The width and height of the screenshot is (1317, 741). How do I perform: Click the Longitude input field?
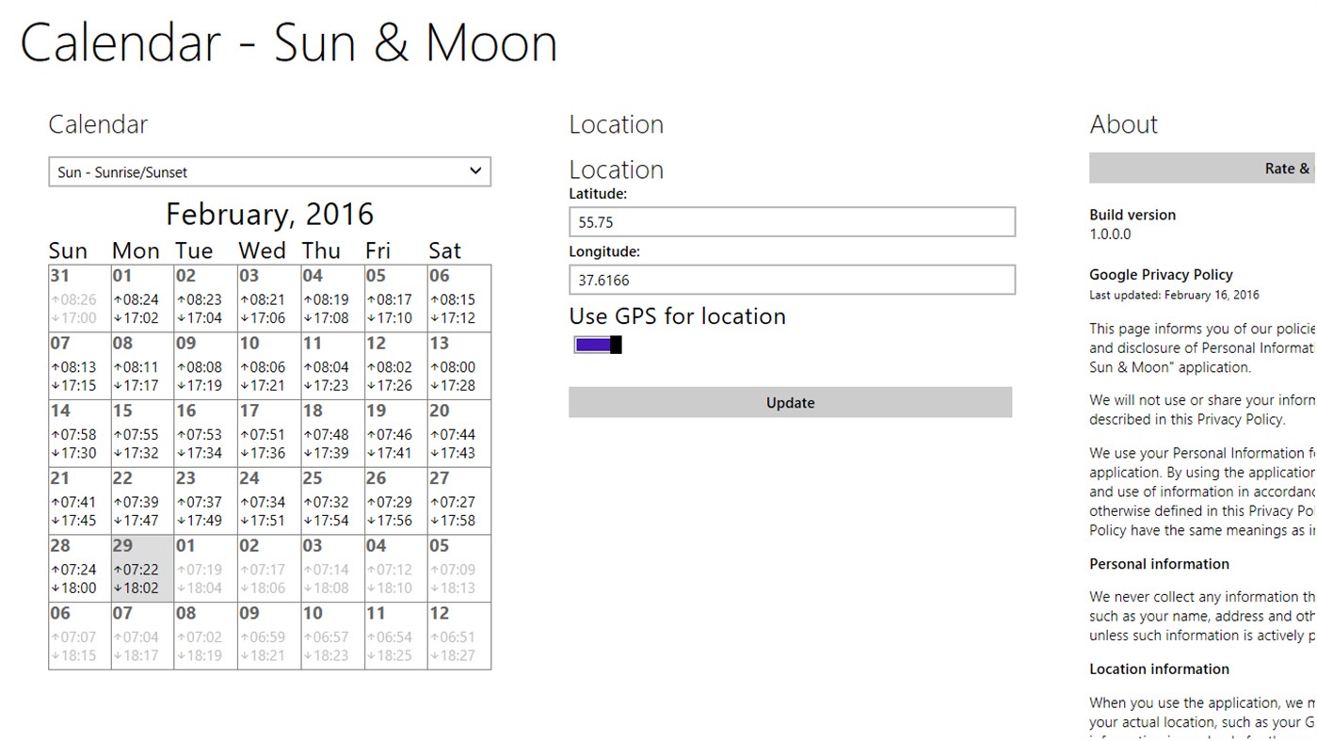791,280
